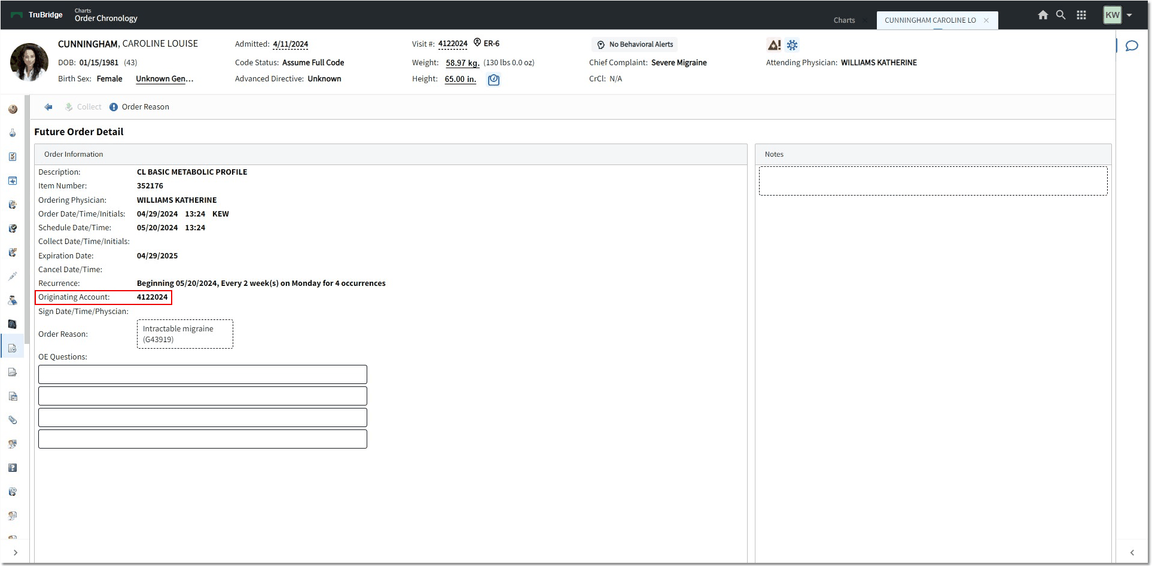1152x567 pixels.
Task: Click the Originating Account value 4122024
Action: pyautogui.click(x=152, y=297)
